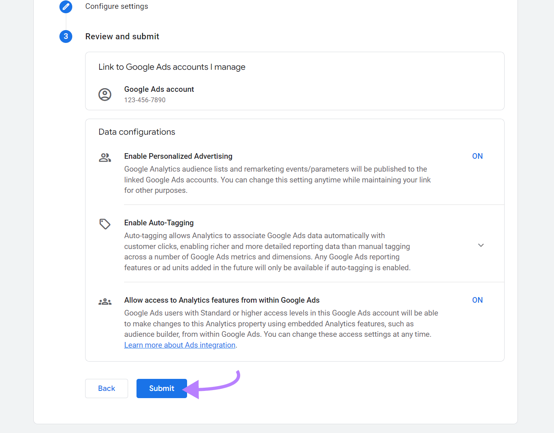Select the step 3 circle indicator
Viewport: 554px width, 433px height.
(x=65, y=36)
